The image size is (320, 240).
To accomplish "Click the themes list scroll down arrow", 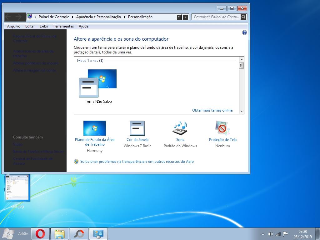I will coord(242,112).
